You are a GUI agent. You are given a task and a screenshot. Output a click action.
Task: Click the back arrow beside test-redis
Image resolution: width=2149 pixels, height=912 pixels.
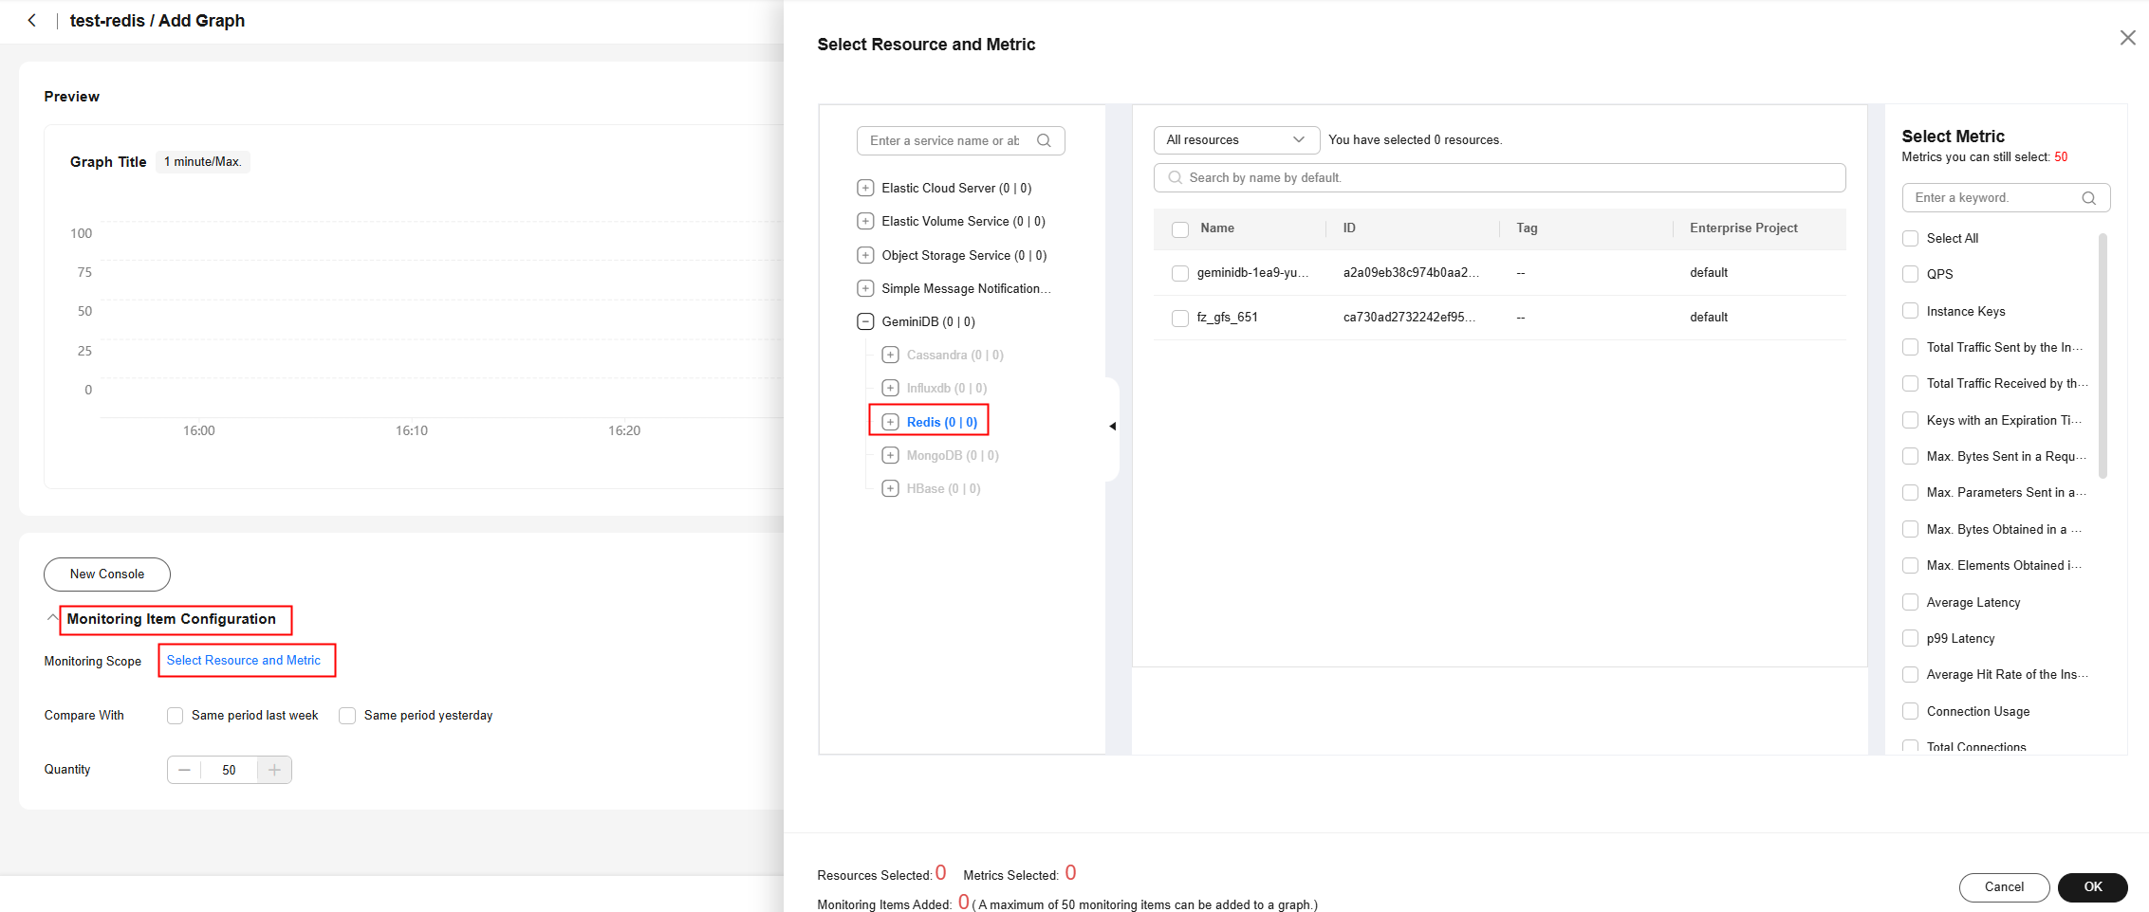(x=32, y=20)
